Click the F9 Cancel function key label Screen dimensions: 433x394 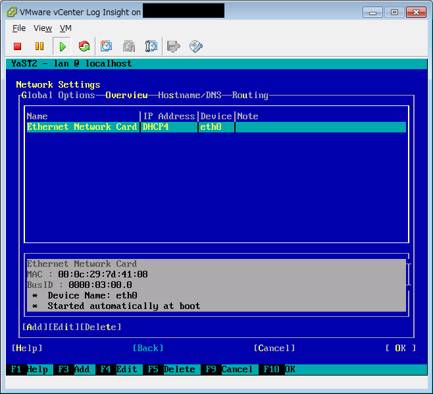click(229, 370)
